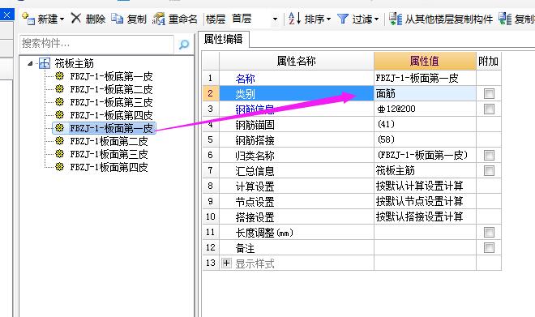Click the 排序 A-Z sort icon
The image size is (535, 317).
point(294,19)
